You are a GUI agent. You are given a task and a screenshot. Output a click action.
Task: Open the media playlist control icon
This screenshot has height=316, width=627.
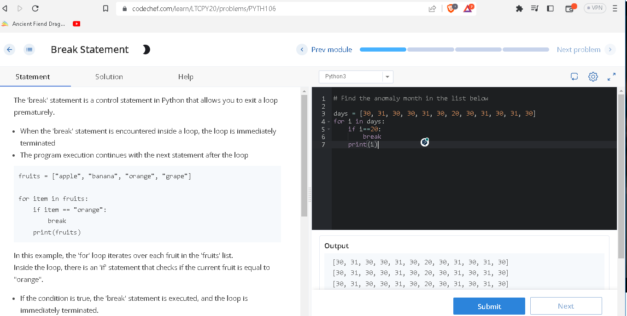coord(534,9)
